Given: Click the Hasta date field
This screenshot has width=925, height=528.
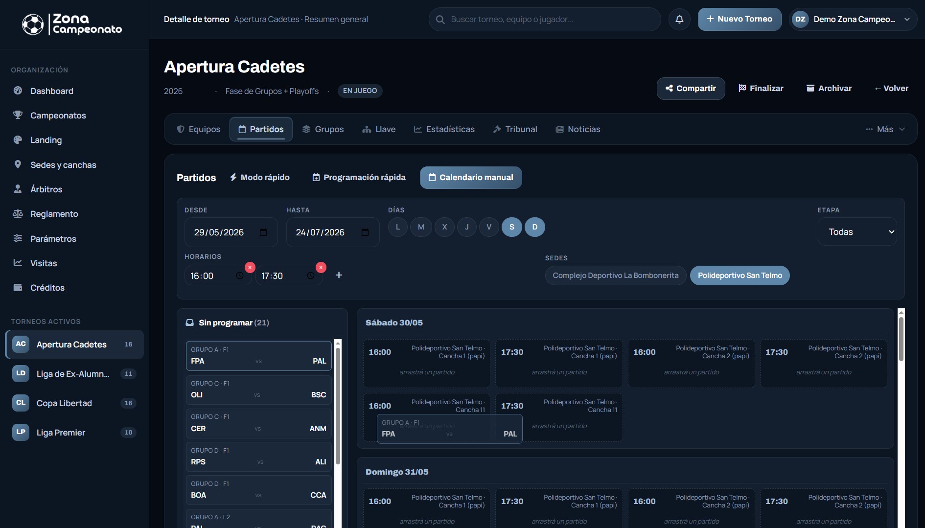Looking at the screenshot, I should (332, 232).
